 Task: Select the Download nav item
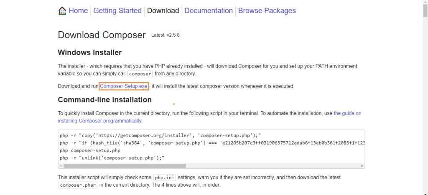click(163, 10)
